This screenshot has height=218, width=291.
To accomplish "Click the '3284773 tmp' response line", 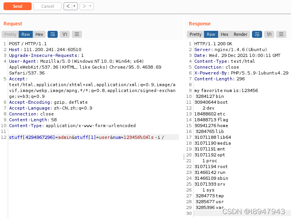I will [209, 196].
